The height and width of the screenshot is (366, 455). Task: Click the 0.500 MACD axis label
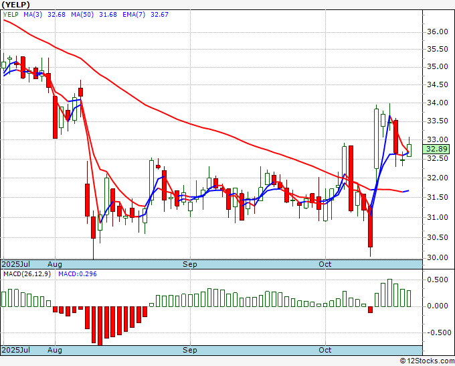pyautogui.click(x=438, y=280)
